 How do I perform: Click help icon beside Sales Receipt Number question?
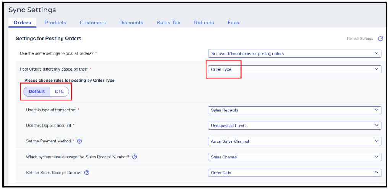(x=135, y=157)
